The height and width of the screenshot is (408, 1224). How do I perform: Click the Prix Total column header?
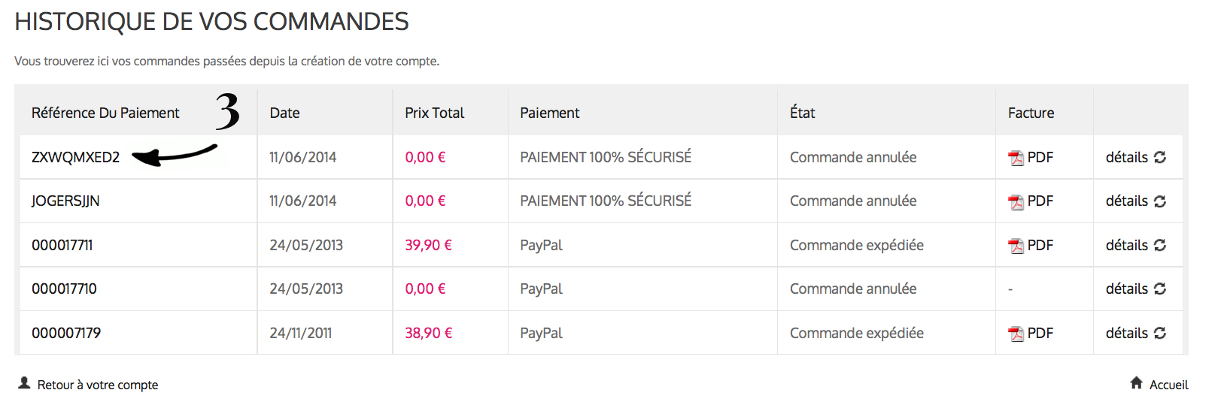point(434,113)
